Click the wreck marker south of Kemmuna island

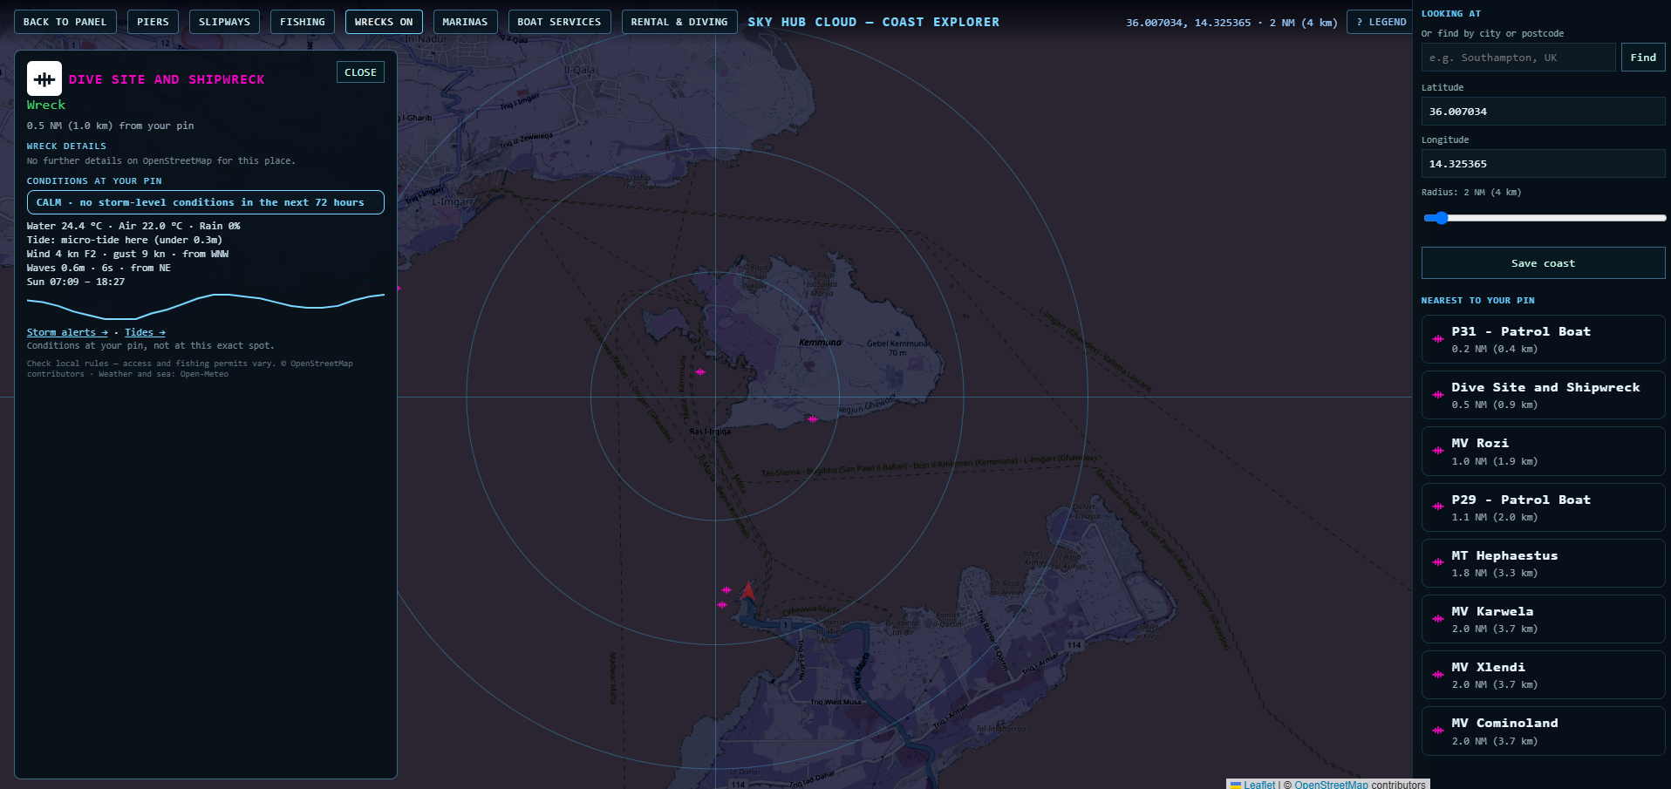(812, 419)
